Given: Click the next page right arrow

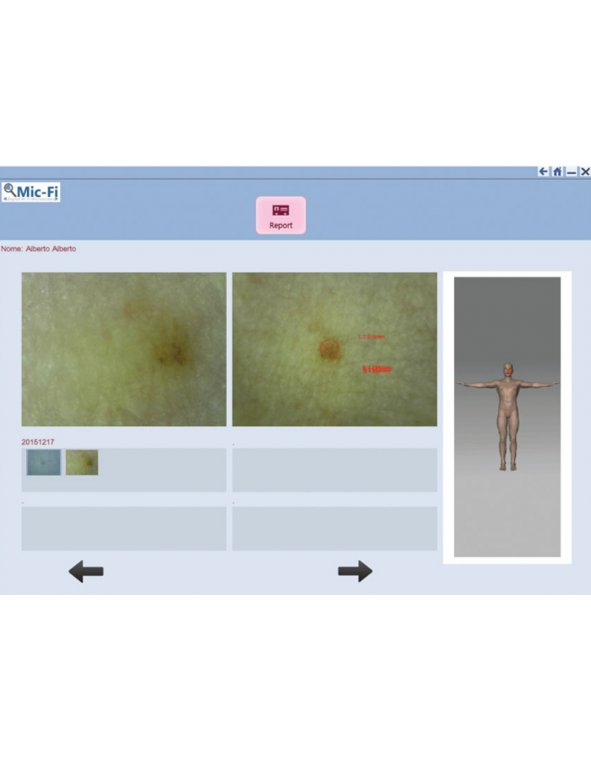Looking at the screenshot, I should [355, 571].
